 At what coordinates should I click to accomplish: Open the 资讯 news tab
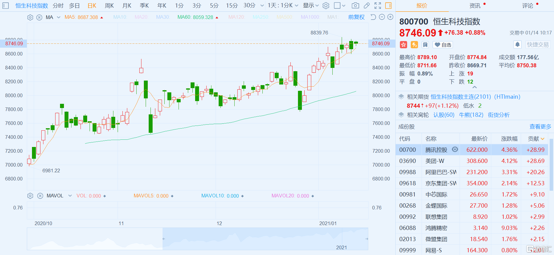(x=475, y=5)
